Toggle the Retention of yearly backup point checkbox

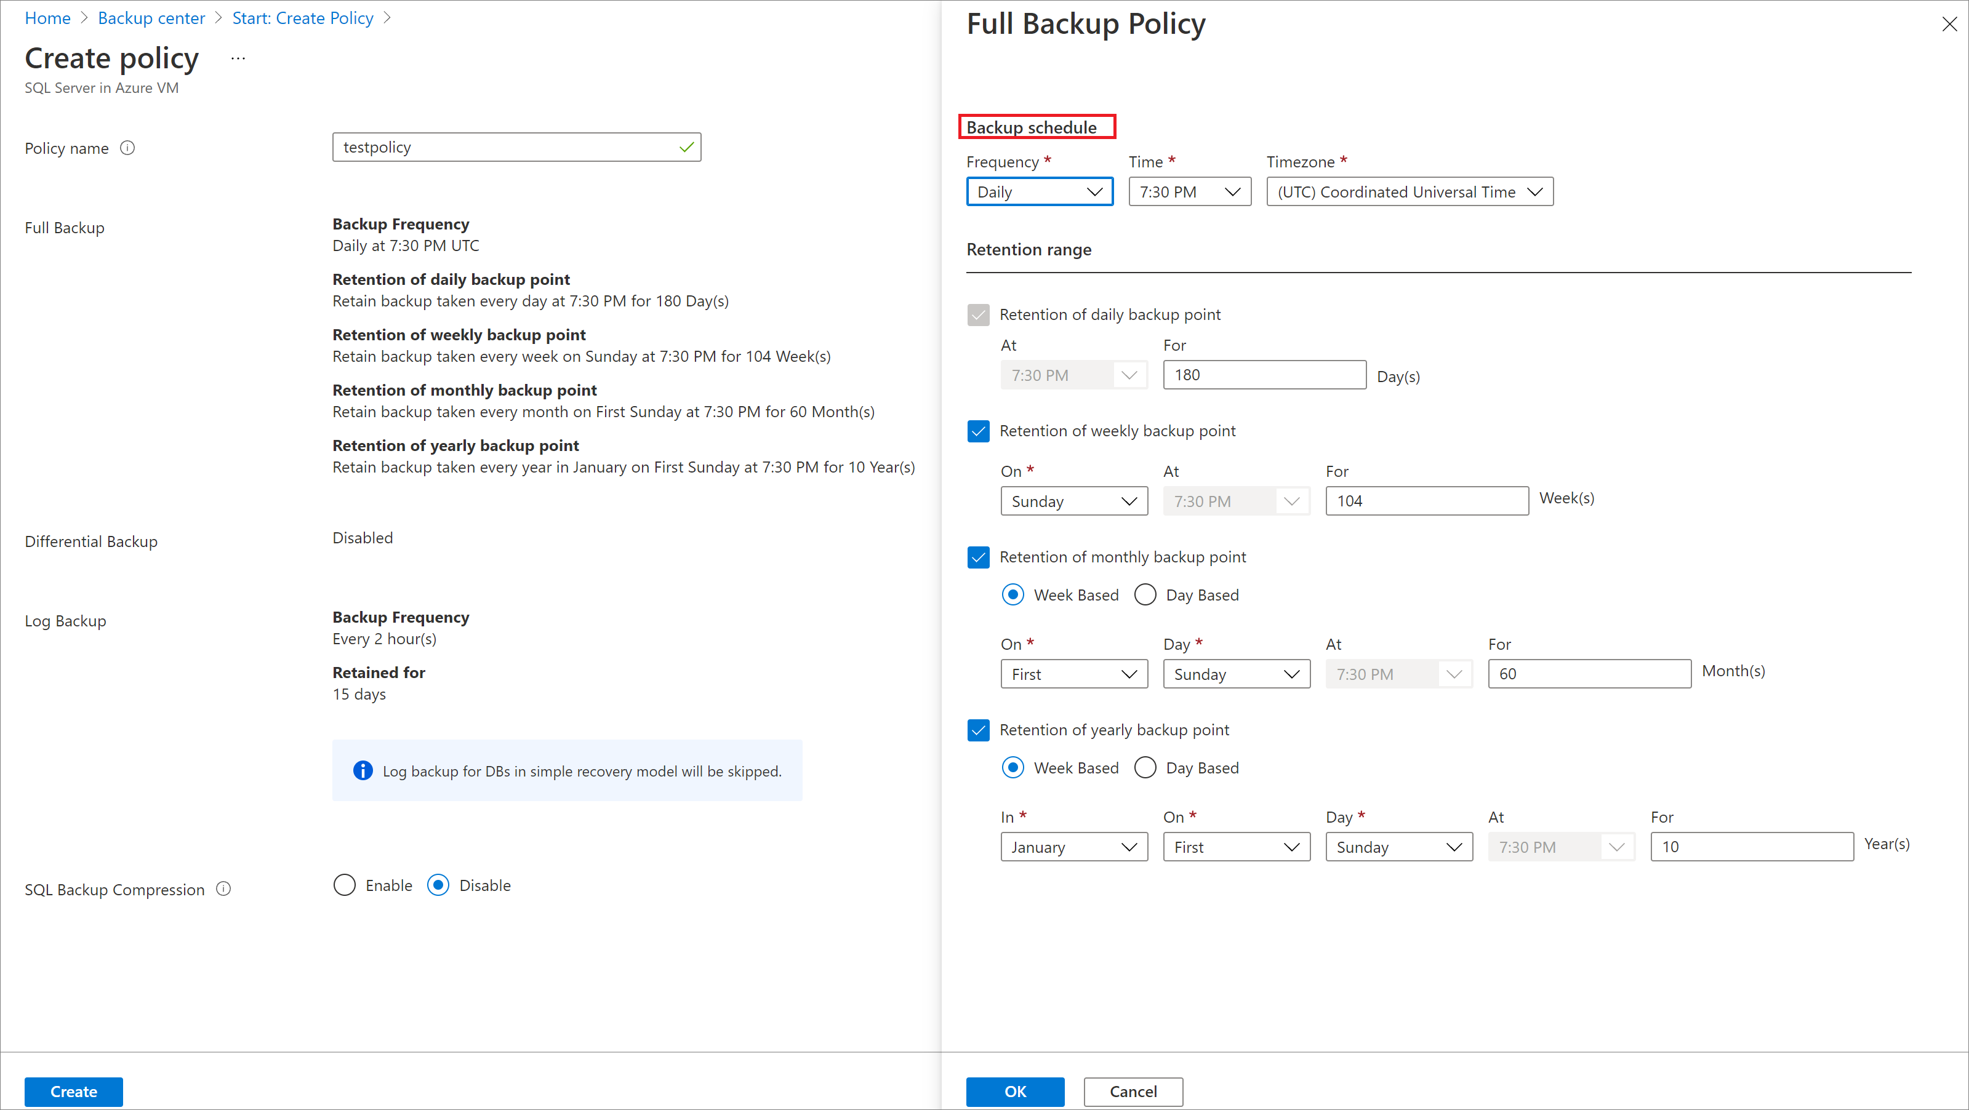click(978, 730)
